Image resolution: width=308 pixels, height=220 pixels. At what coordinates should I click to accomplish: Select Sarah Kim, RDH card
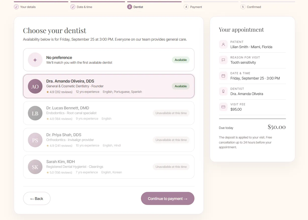point(109,167)
